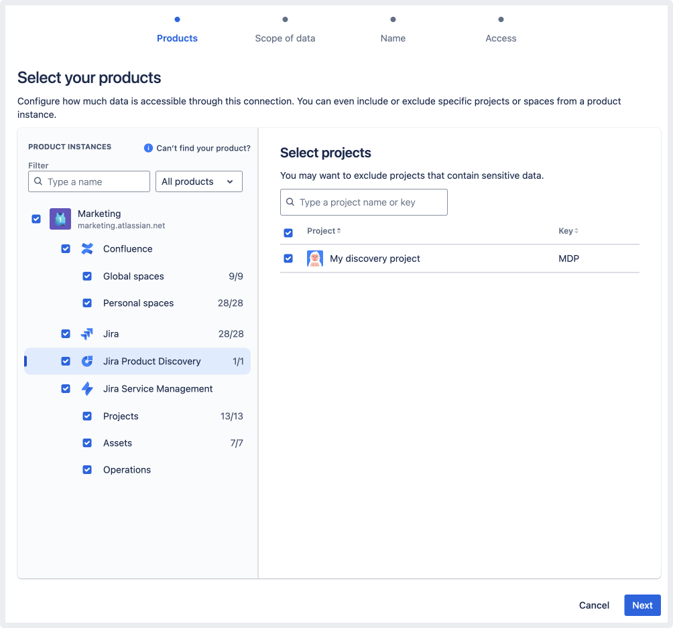
Task: Click the magnifier icon in project search
Action: pos(290,202)
